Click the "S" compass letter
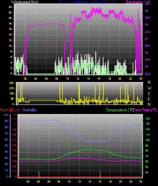 coord(149,94)
